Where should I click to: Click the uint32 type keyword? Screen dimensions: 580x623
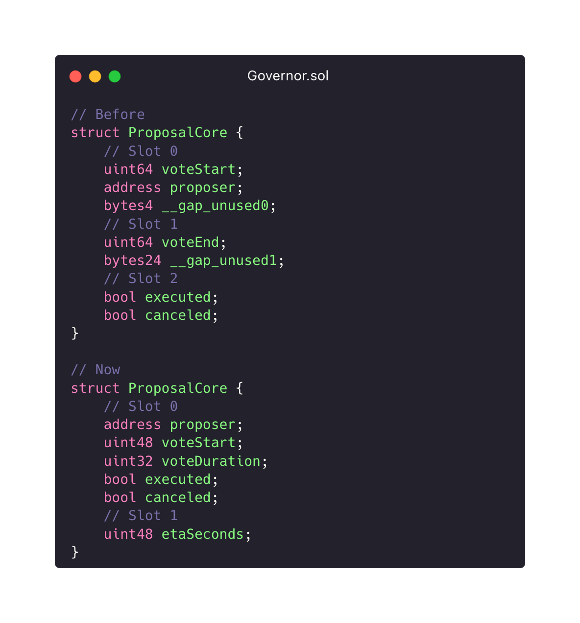click(x=128, y=461)
